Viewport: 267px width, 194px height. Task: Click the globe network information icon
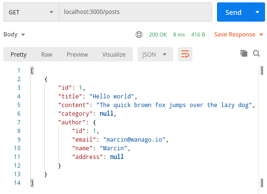(x=139, y=35)
